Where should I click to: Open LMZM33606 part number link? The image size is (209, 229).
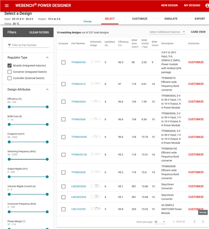tap(79, 187)
